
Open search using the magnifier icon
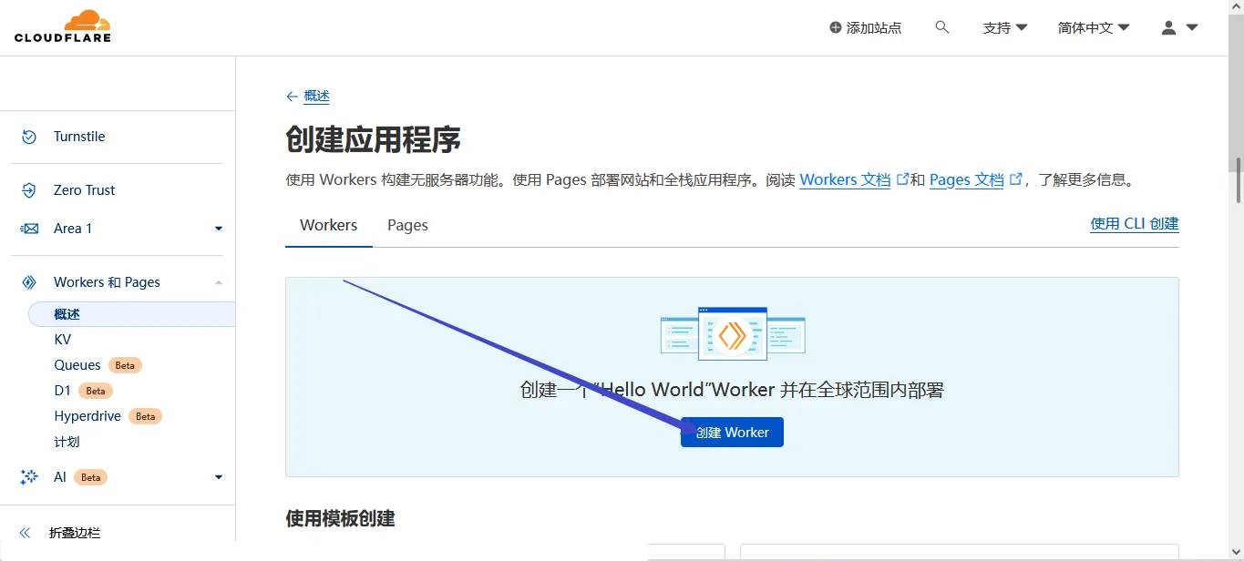pos(941,27)
